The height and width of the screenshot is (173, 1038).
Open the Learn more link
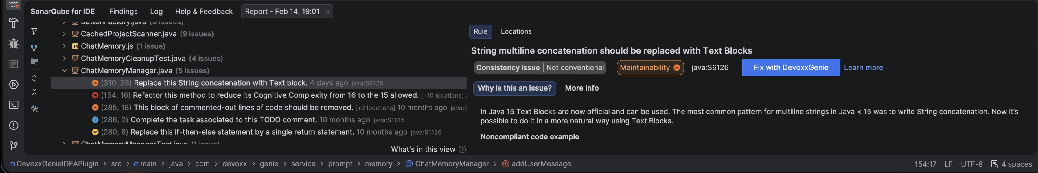tap(863, 67)
